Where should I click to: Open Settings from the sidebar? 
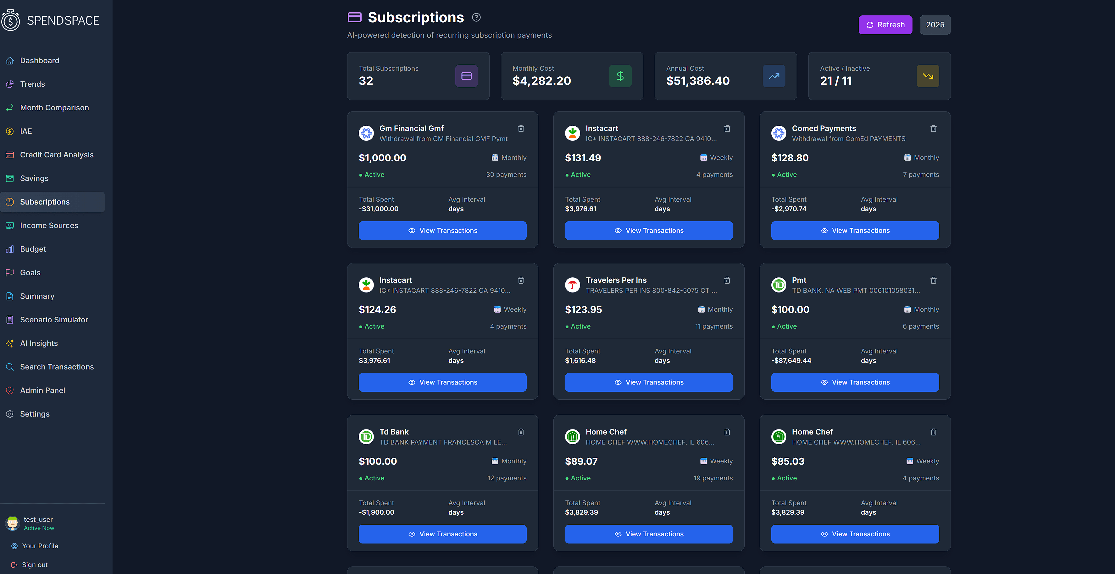(x=53, y=414)
